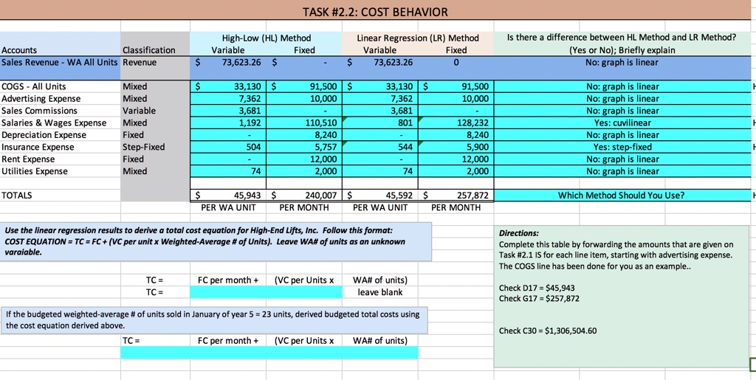Click the Check D17 = $45,943 text
This screenshot has height=380, width=756.
537,288
